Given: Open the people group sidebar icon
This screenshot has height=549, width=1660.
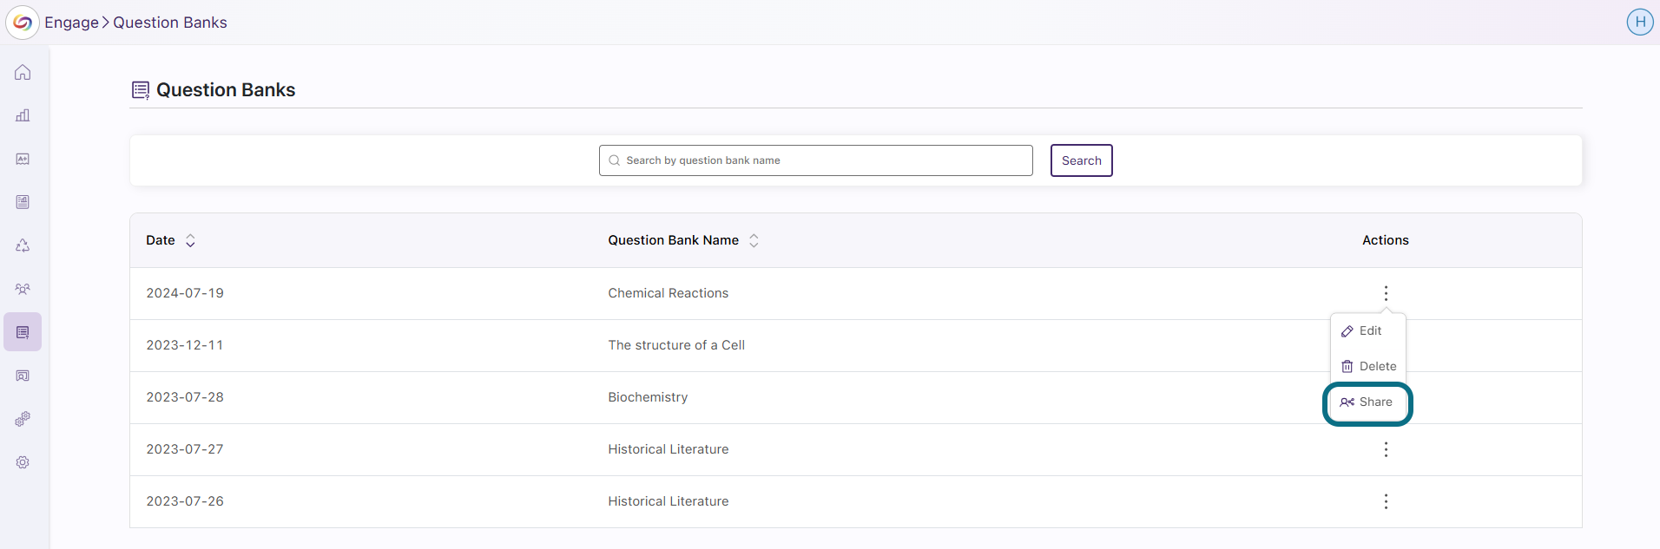Looking at the screenshot, I should pos(23,289).
